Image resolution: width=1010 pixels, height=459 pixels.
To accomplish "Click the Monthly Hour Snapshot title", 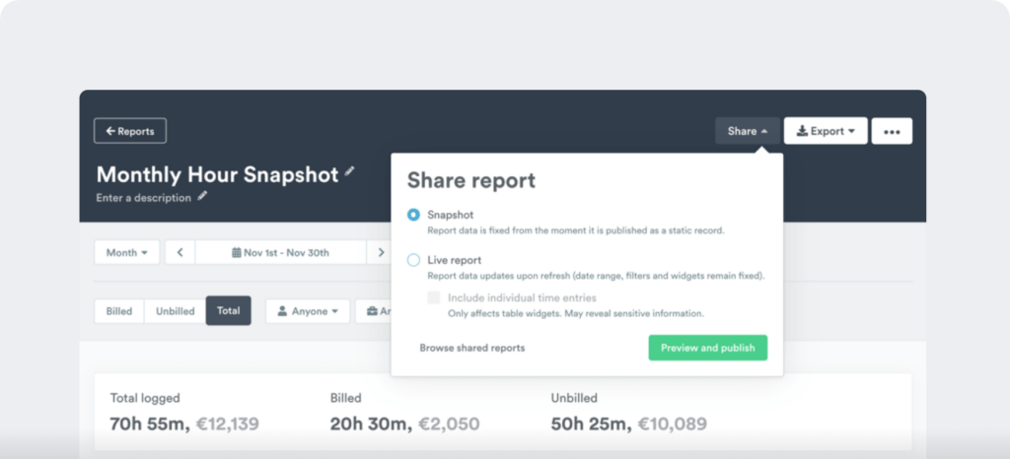I will pos(218,174).
